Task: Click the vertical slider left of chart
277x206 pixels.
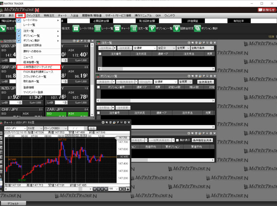Action: [x=1, y=183]
